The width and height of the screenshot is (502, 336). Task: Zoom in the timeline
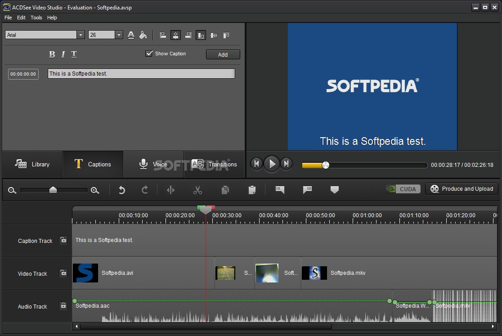[95, 190]
